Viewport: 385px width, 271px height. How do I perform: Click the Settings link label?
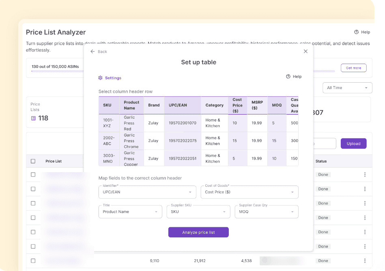[113, 78]
